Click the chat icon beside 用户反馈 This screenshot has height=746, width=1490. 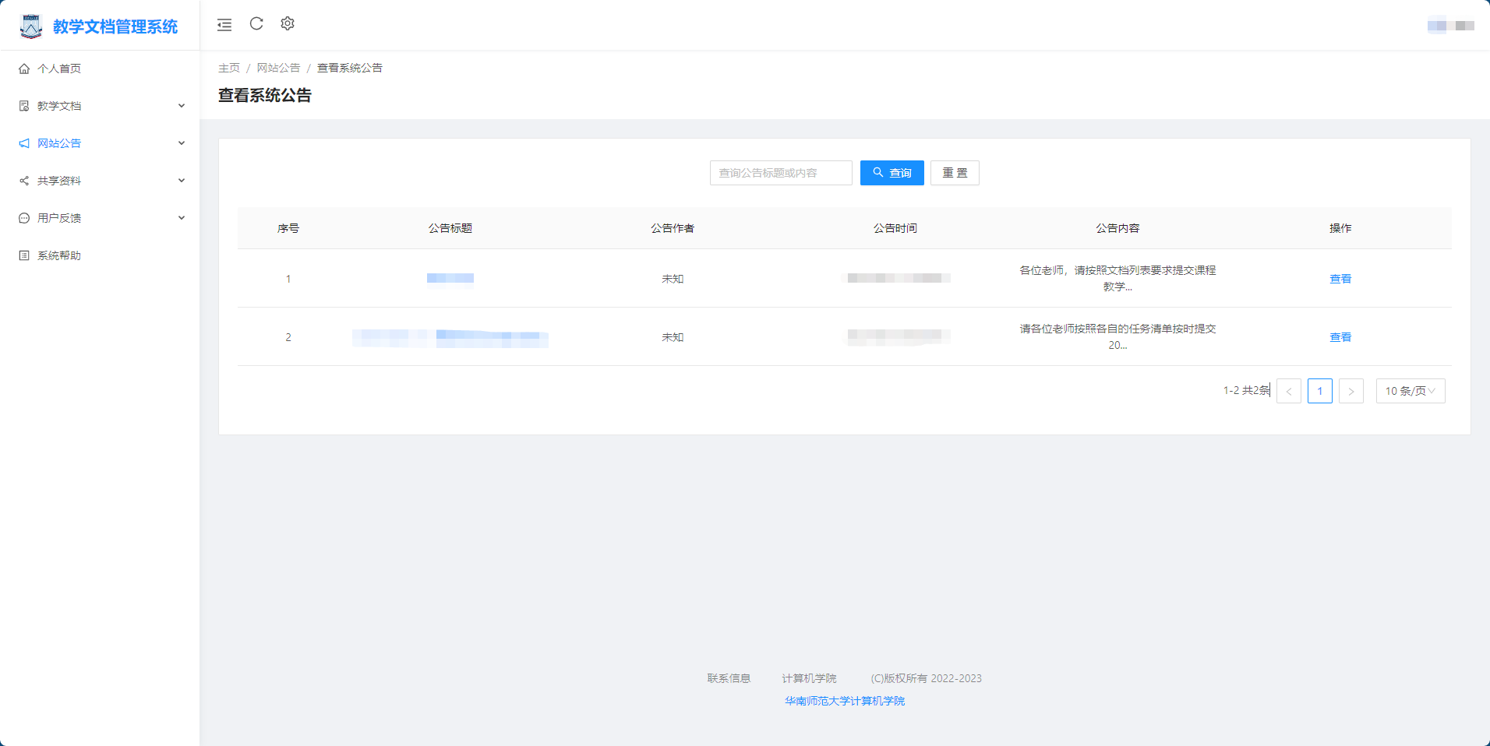pyautogui.click(x=24, y=218)
